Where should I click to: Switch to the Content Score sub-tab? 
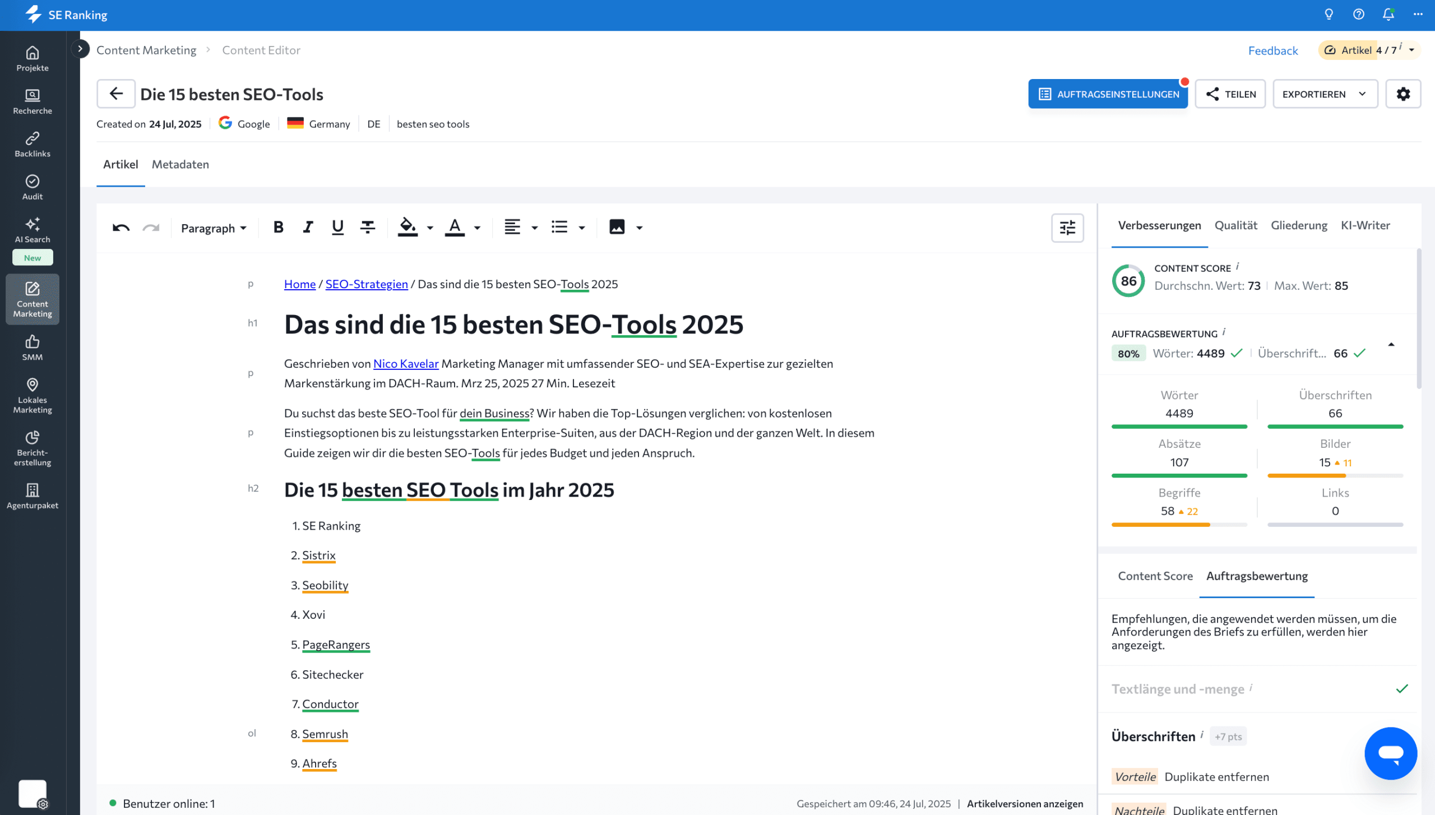click(1155, 576)
